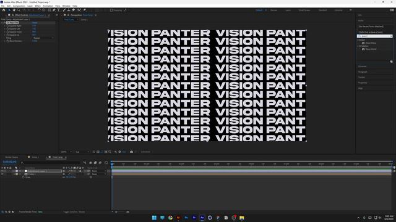The height and width of the screenshot is (222, 396).
Task: Toggle the Snapping checkbox
Action: 111,10
